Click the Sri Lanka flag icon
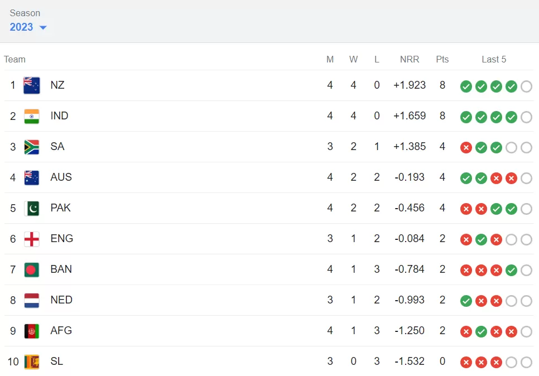The image size is (539, 376). 32,361
